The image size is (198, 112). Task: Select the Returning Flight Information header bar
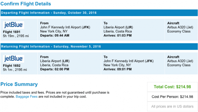[x=99, y=46]
